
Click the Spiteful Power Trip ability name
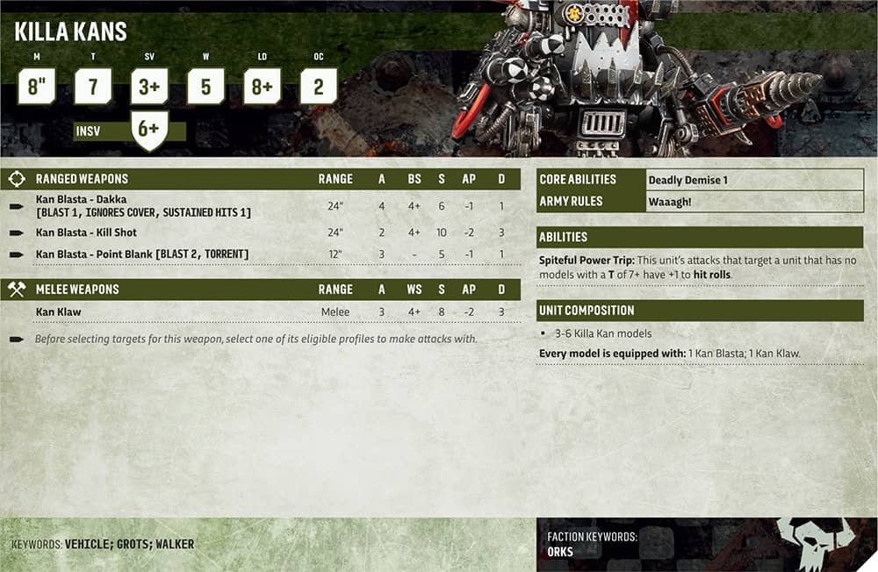[x=587, y=261]
